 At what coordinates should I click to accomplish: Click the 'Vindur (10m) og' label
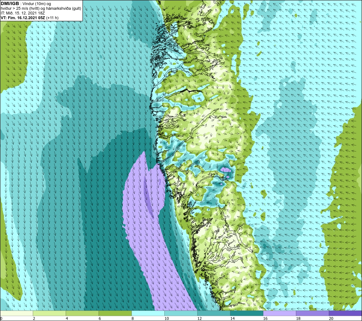click(x=37, y=4)
